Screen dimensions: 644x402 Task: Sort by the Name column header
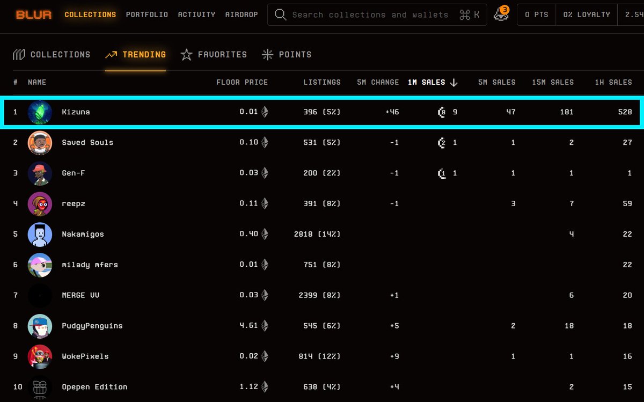[x=37, y=82]
